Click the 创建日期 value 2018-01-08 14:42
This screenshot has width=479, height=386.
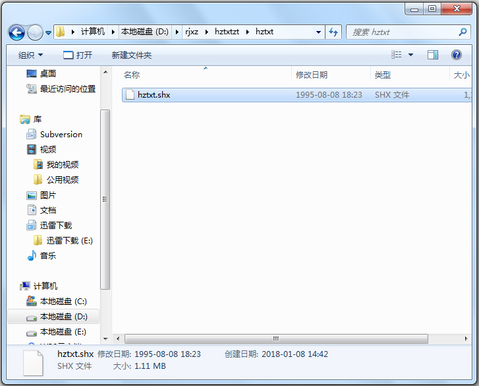[x=295, y=354]
